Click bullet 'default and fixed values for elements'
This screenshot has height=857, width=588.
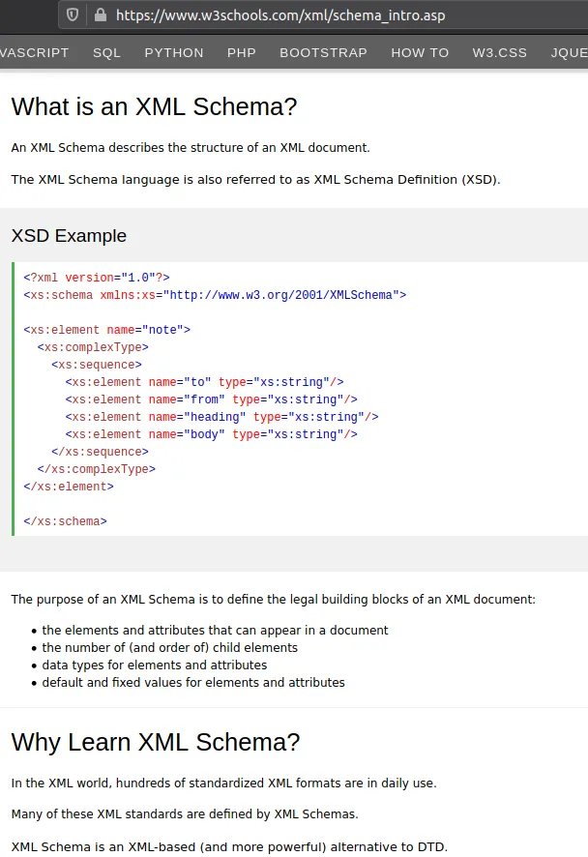pos(193,683)
